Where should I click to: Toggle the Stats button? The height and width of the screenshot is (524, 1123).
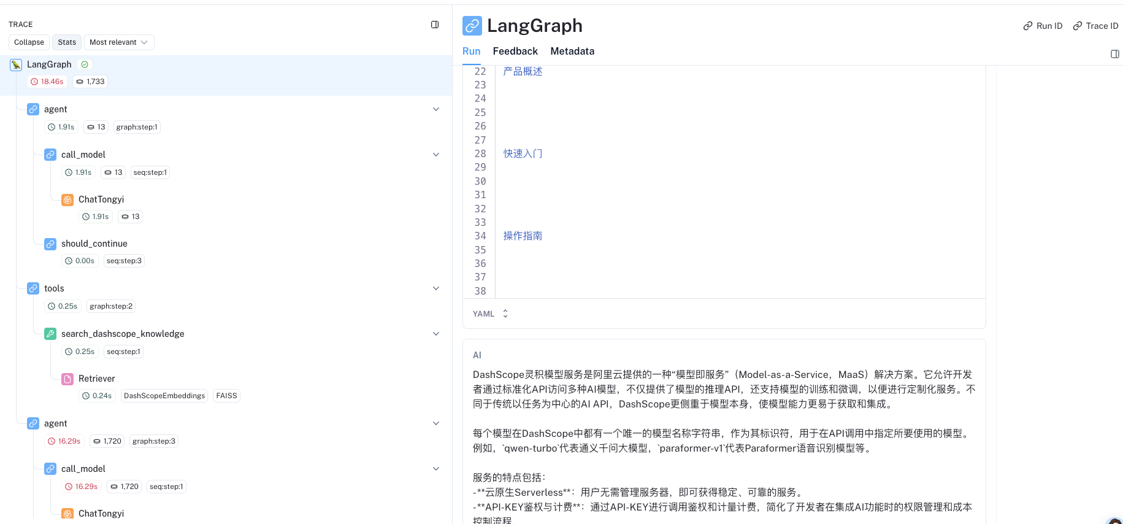(x=67, y=42)
